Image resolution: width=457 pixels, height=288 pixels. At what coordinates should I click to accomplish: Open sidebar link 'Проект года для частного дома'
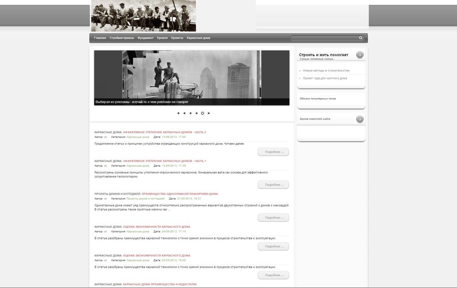325,78
